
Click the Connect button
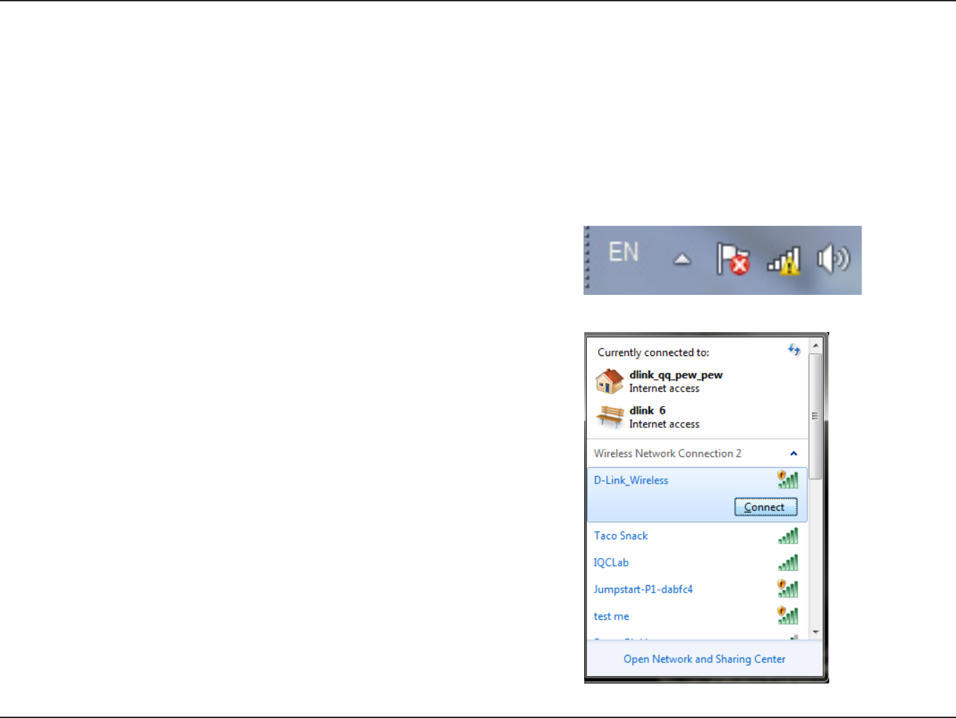(765, 507)
